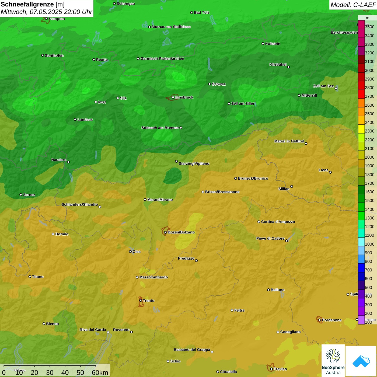This screenshot has width=377, height=377.
Task: Click the Zell am Ziller label
Action: [x=243, y=103]
